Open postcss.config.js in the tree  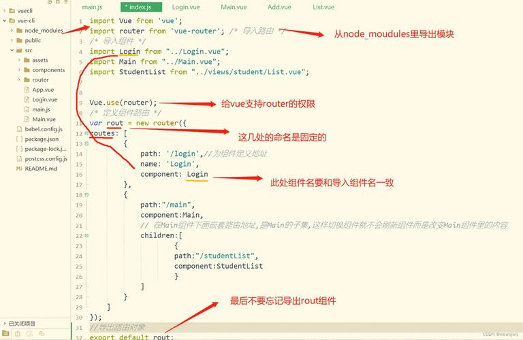(x=46, y=159)
